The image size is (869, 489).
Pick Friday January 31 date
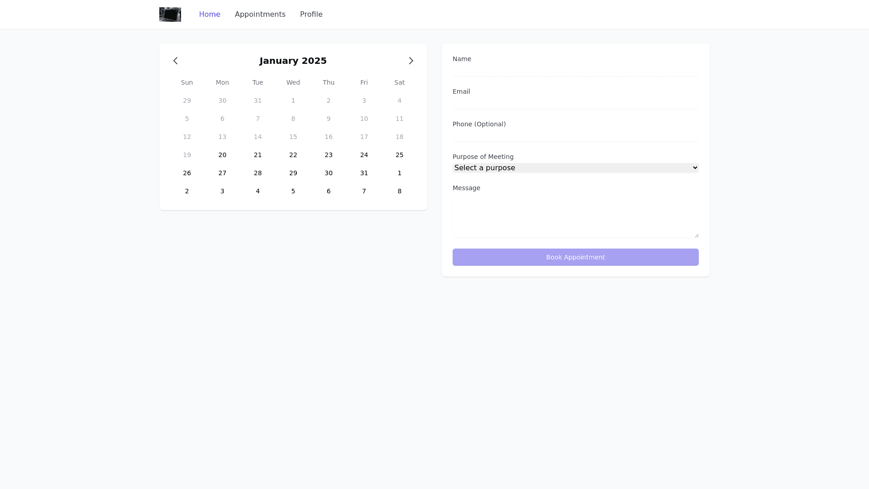(364, 173)
